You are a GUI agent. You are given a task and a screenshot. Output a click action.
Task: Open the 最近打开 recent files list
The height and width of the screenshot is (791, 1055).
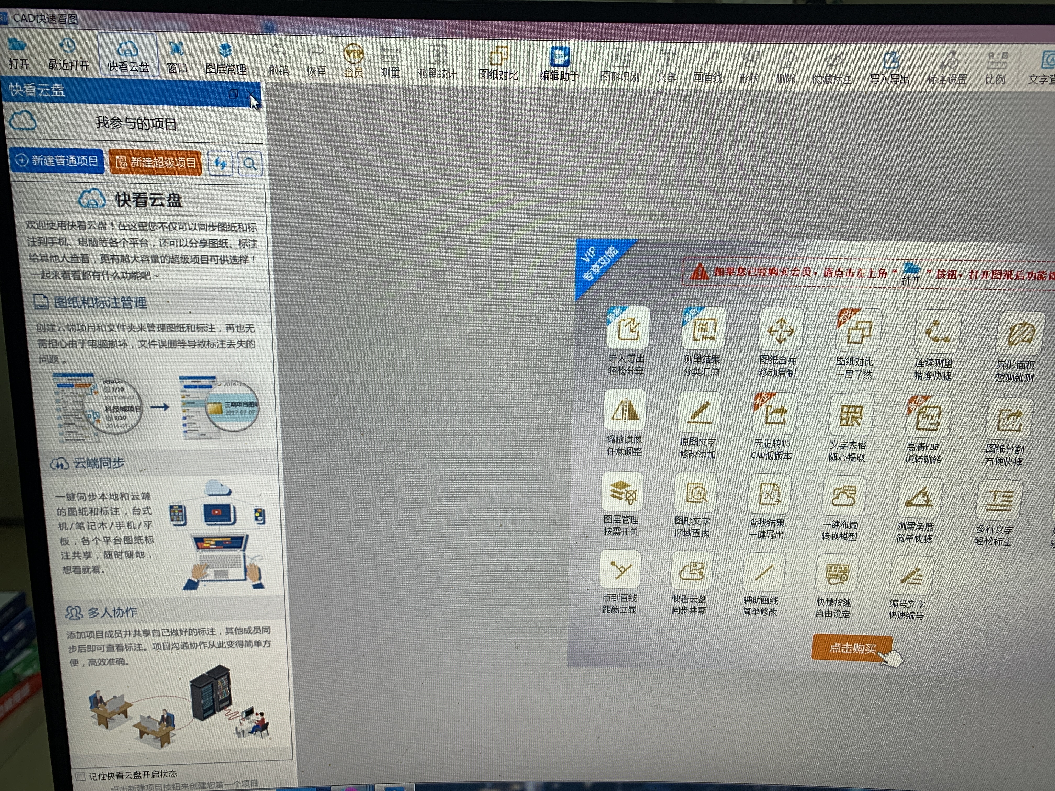(68, 54)
